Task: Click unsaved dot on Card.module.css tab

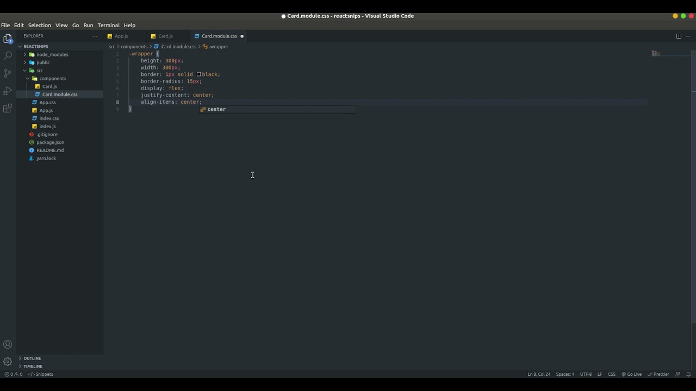Action: click(x=242, y=36)
